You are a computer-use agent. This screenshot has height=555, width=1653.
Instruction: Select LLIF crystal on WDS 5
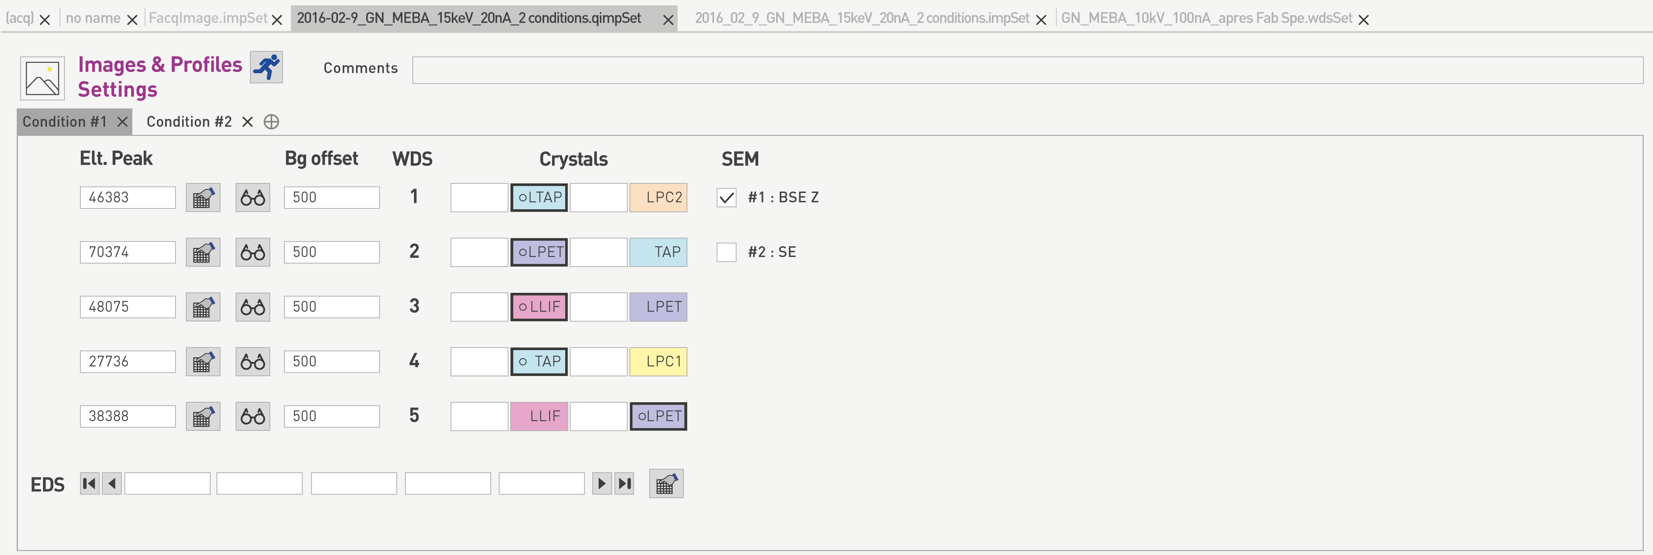(539, 417)
